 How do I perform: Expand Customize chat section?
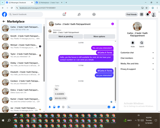coord(137,52)
